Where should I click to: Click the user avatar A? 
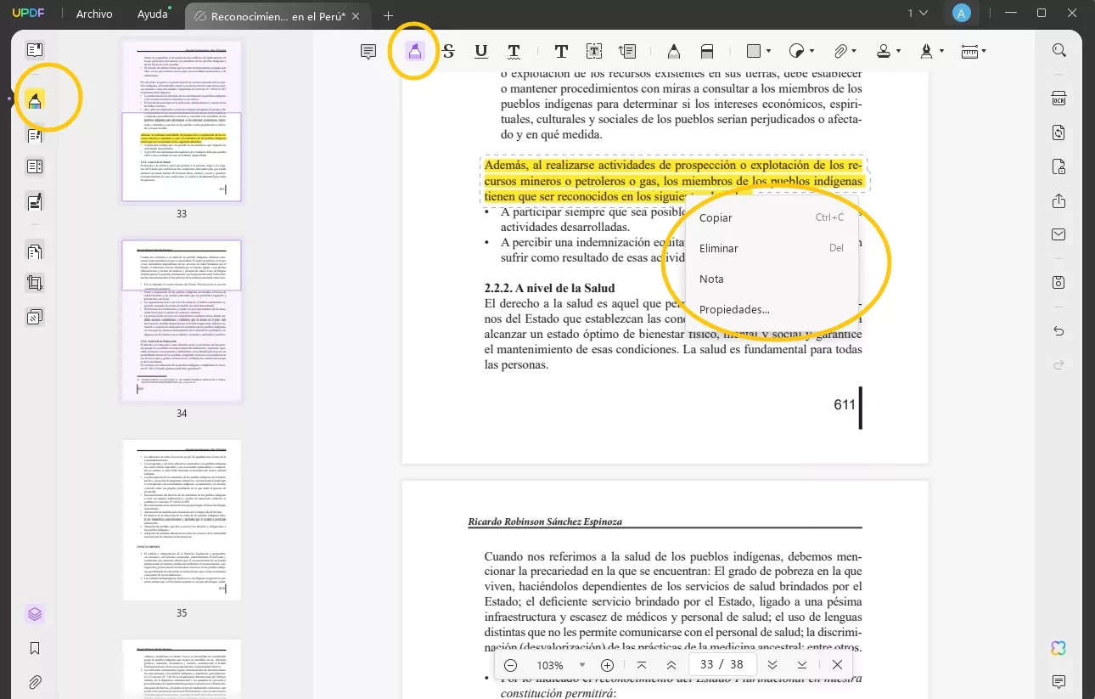[x=961, y=14]
